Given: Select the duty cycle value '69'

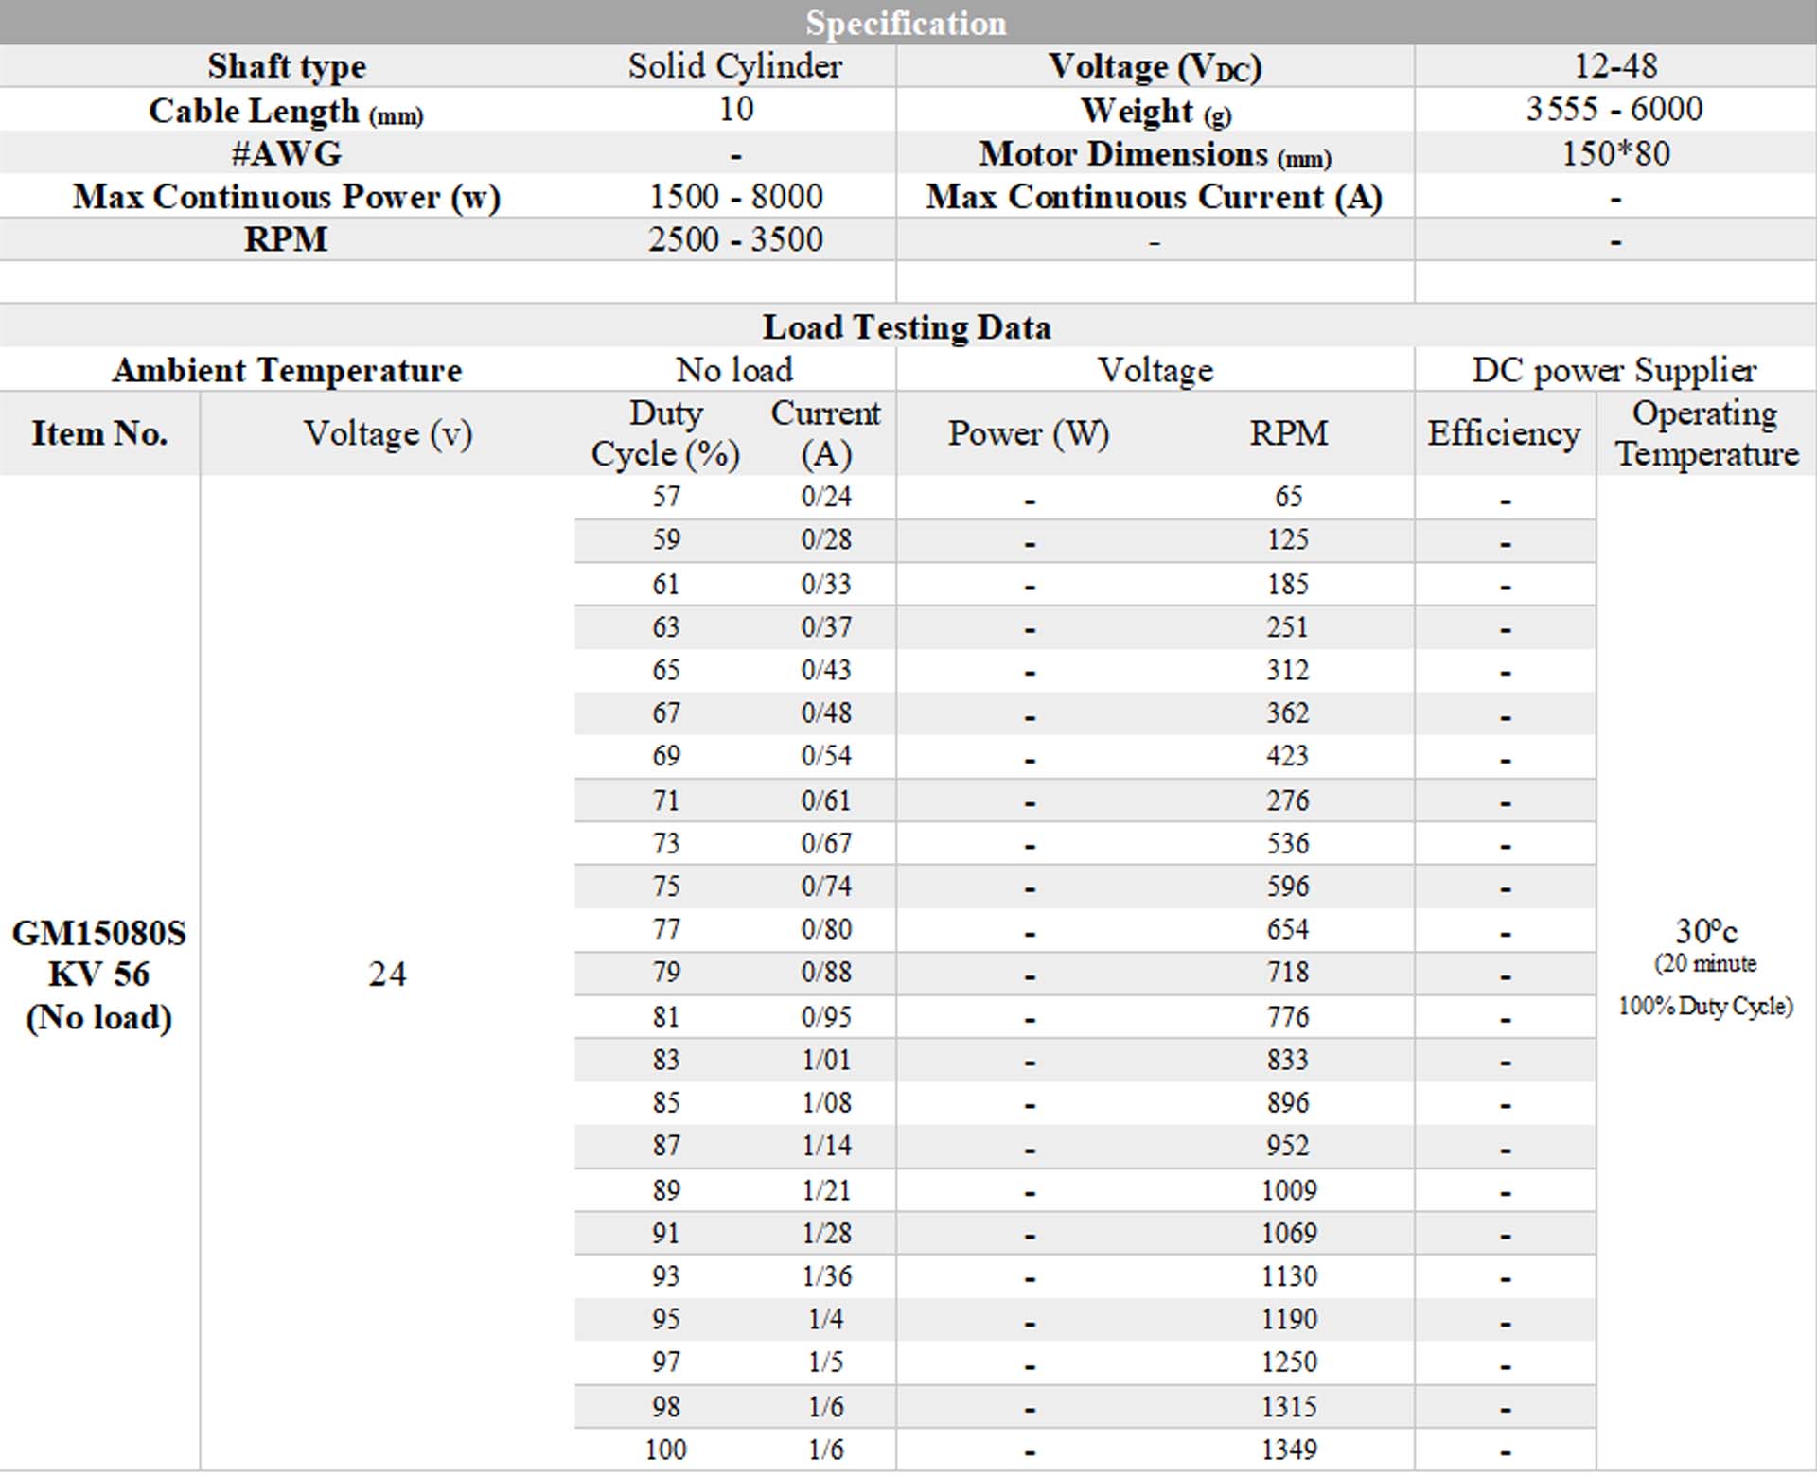Looking at the screenshot, I should pos(666,755).
